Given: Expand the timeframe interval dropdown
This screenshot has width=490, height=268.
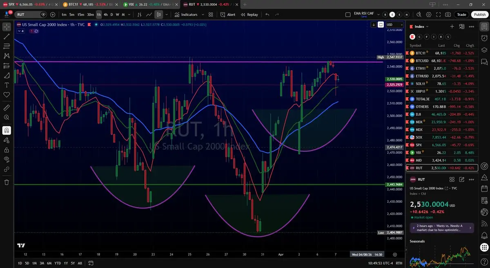Looking at the screenshot, I should click(x=130, y=15).
